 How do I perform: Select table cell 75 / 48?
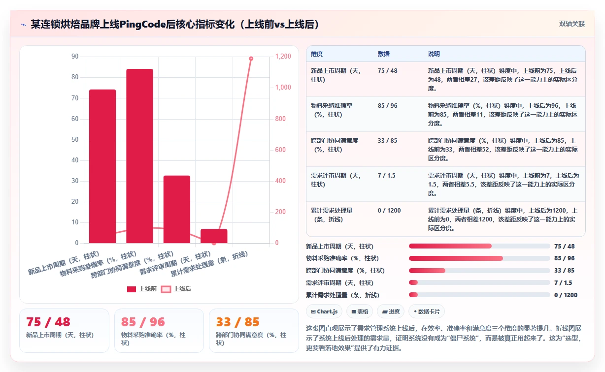(387, 71)
